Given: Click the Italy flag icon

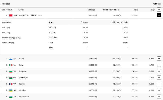Looking at the screenshot, I should [11, 65].
